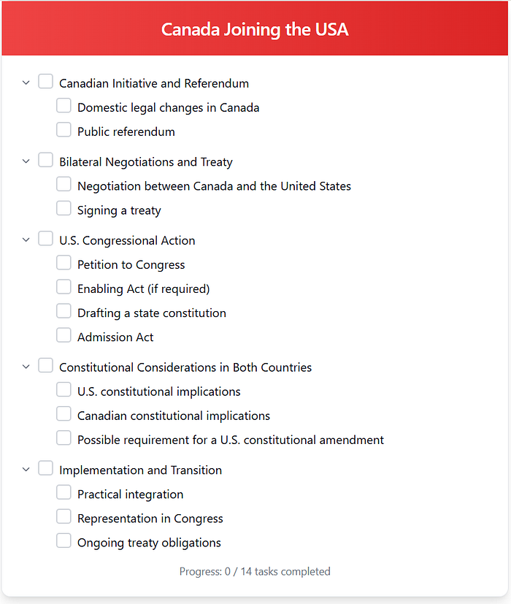Check the Admission Act checkbox

64,335
